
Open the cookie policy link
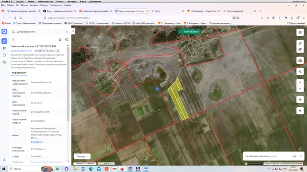click(x=273, y=156)
